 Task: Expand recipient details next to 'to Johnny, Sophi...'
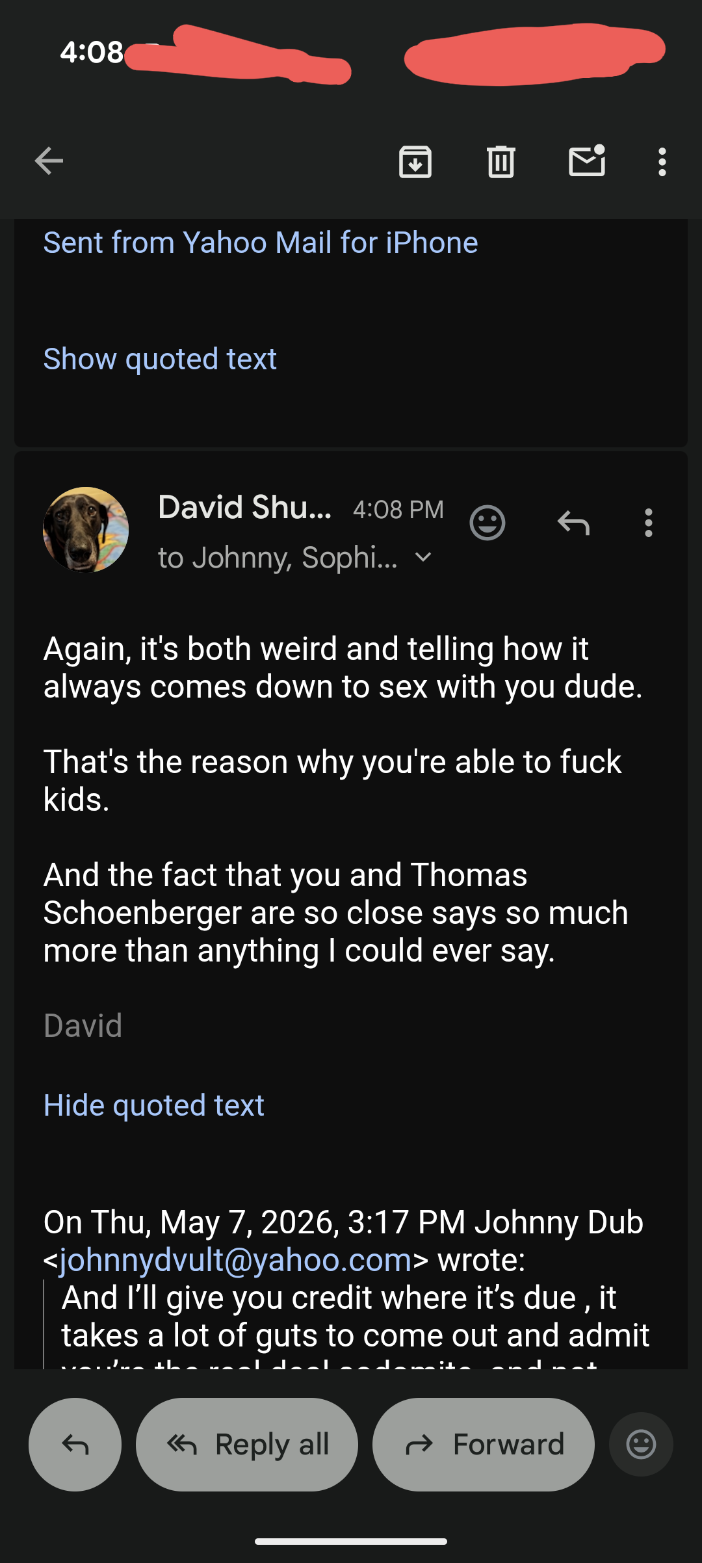click(423, 557)
